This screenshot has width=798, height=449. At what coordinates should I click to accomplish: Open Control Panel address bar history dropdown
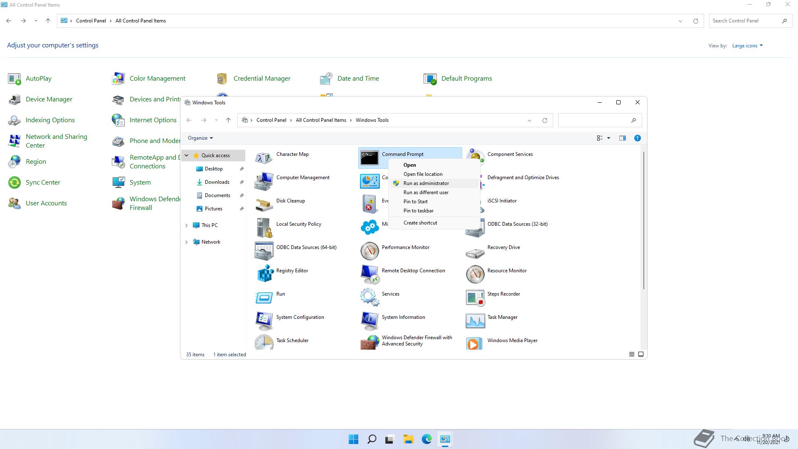coord(680,21)
